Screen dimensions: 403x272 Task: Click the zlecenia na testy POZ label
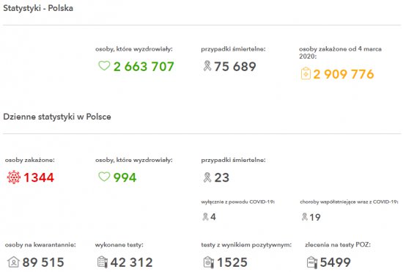[x=338, y=245]
